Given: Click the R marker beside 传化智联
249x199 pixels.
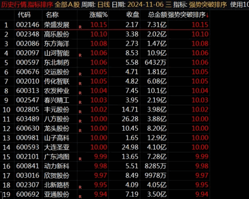Looking at the screenshot, I should (80, 83).
